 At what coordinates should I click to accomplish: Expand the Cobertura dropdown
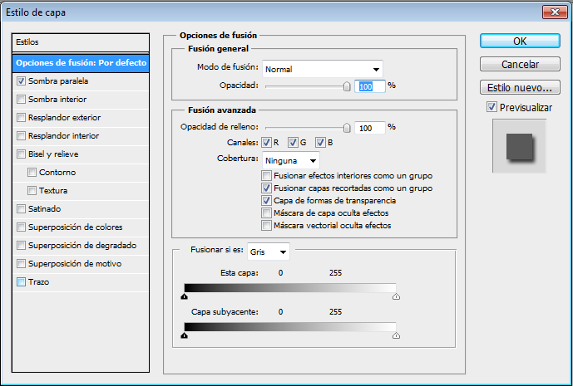pyautogui.click(x=290, y=159)
